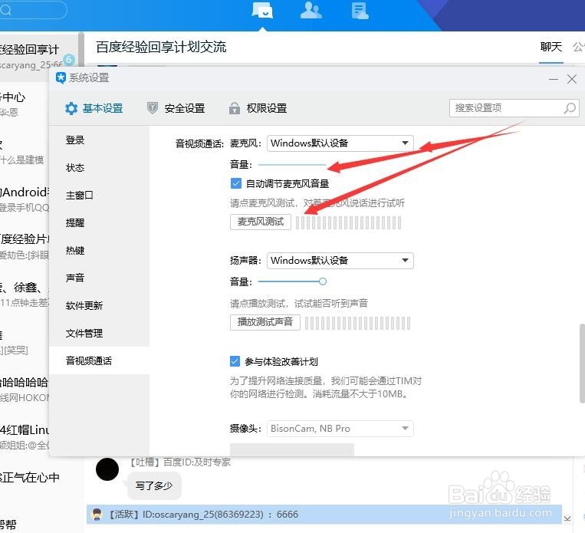Switch to 基本设置 tab
Viewport: 585px width, 533px height.
(94, 109)
